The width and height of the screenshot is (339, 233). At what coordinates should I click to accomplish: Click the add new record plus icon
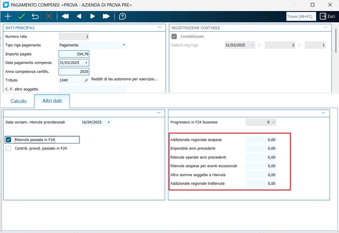click(8, 17)
